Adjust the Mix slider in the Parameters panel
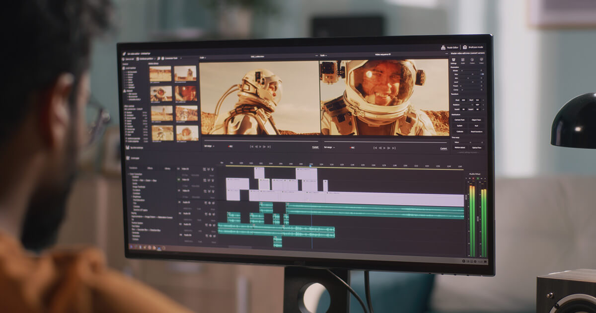Image resolution: width=596 pixels, height=313 pixels. pos(473,74)
